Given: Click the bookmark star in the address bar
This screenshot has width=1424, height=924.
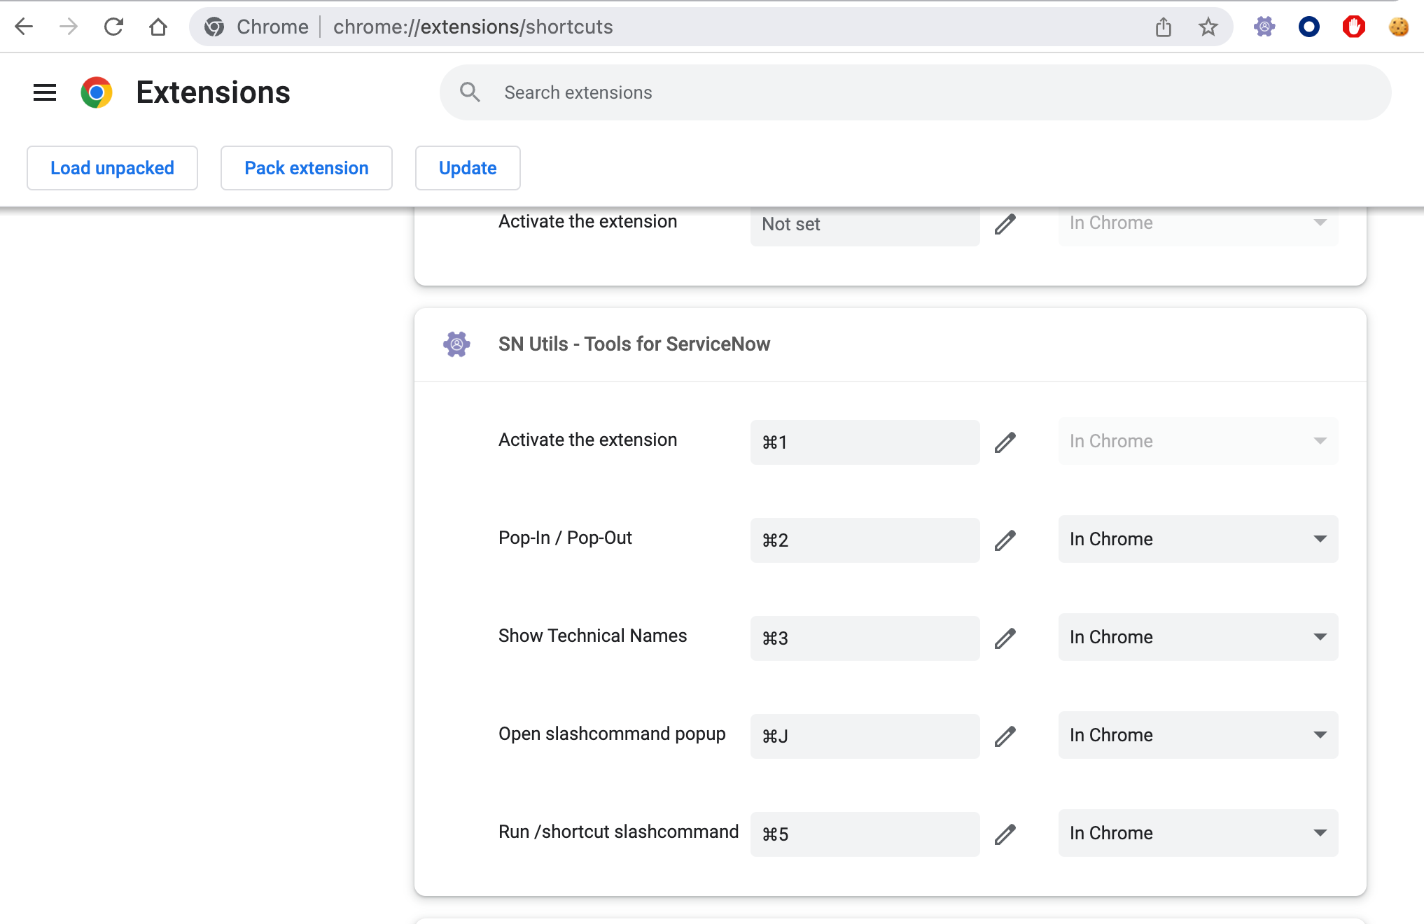Looking at the screenshot, I should pos(1208,27).
